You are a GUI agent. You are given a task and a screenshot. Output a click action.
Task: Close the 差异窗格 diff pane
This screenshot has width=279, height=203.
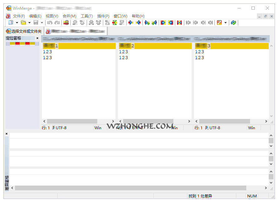click(7, 134)
